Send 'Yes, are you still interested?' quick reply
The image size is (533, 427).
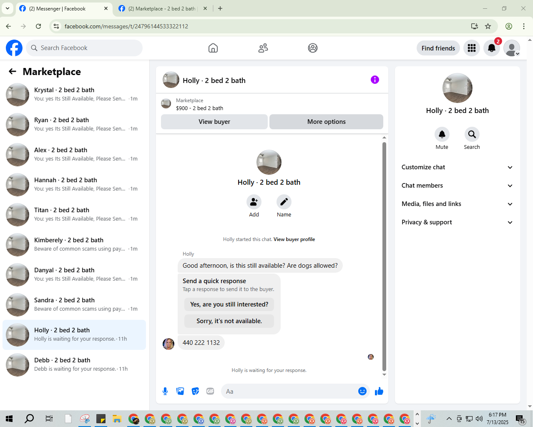(x=229, y=304)
